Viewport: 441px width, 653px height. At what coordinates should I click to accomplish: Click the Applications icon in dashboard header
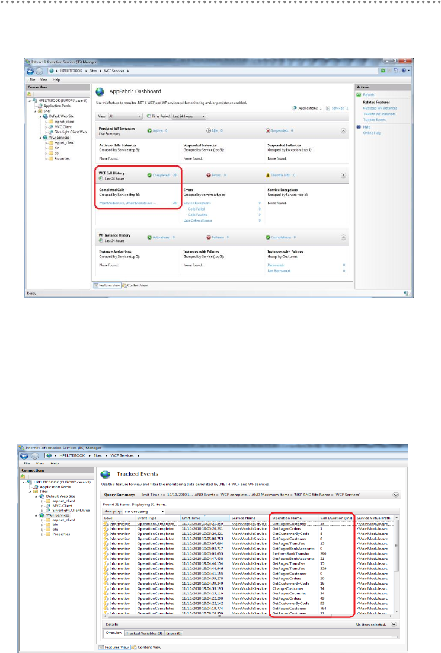point(295,109)
